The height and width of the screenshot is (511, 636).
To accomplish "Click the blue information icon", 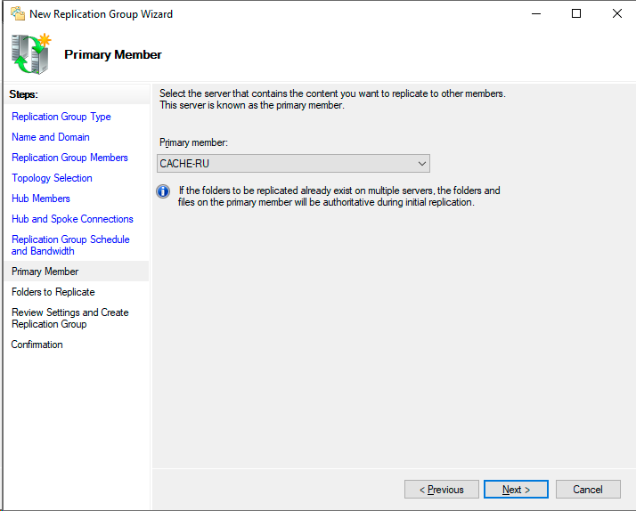I will tap(163, 191).
